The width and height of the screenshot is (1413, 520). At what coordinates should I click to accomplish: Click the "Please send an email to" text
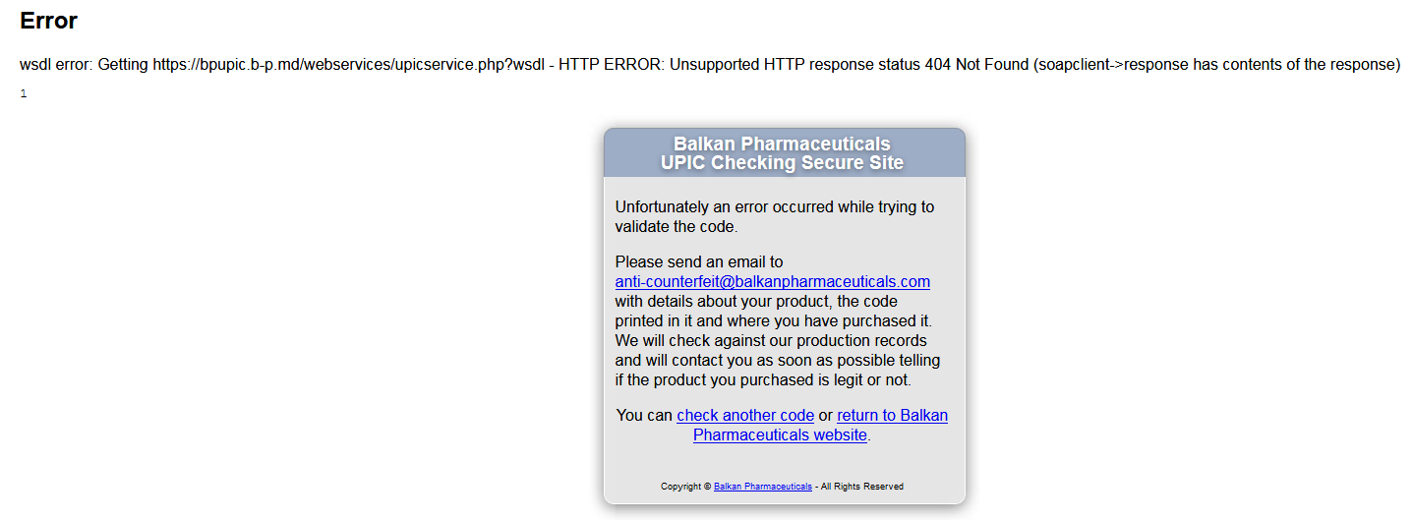pyautogui.click(x=699, y=262)
